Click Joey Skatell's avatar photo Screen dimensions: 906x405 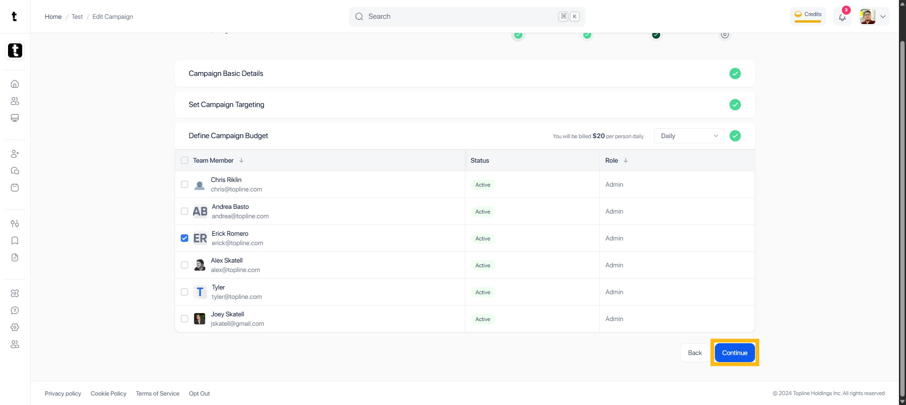(x=200, y=319)
